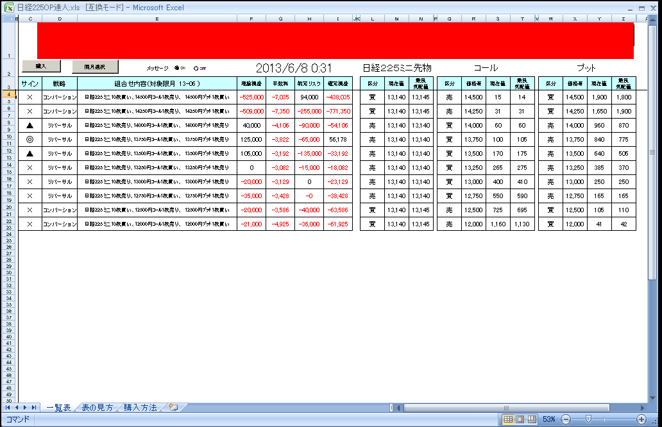Click the ◎ sign for the 13750 row

point(30,139)
